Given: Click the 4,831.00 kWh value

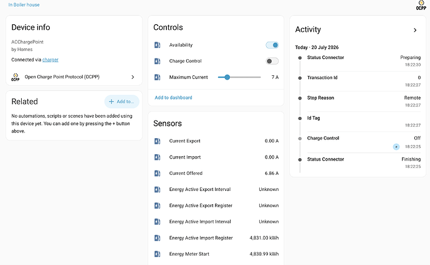Looking at the screenshot, I should click(264, 238).
